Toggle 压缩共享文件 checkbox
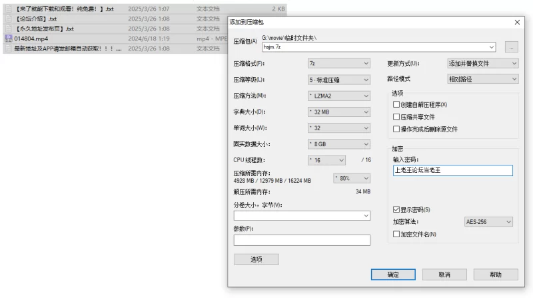Screen dimensions: 533x301 tap(397, 117)
